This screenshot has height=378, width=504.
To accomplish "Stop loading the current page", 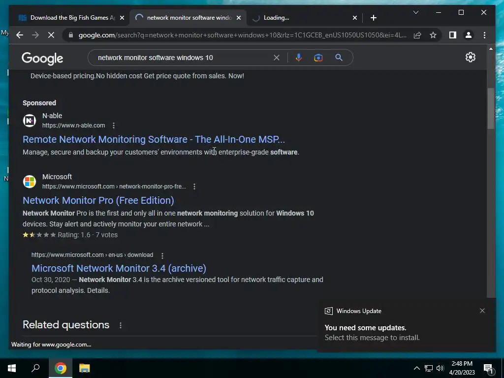I will pyautogui.click(x=51, y=35).
